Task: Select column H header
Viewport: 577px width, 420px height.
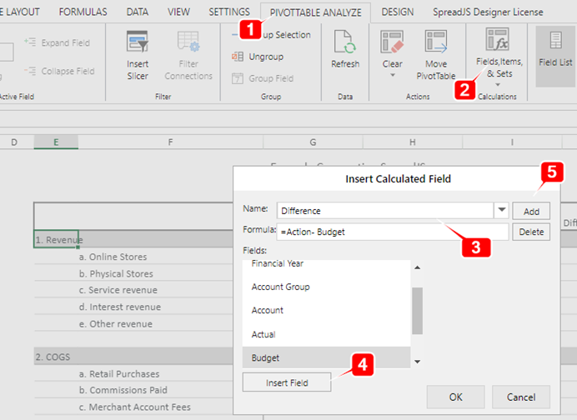Action: coord(412,142)
